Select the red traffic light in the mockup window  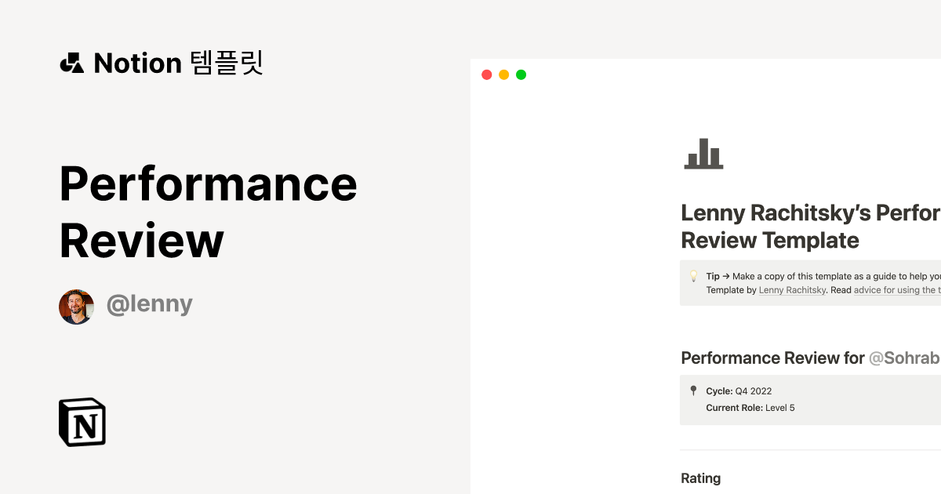(486, 74)
